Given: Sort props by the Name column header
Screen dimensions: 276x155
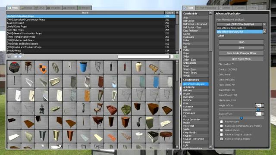Looking at the screenshot, I should [85, 12].
